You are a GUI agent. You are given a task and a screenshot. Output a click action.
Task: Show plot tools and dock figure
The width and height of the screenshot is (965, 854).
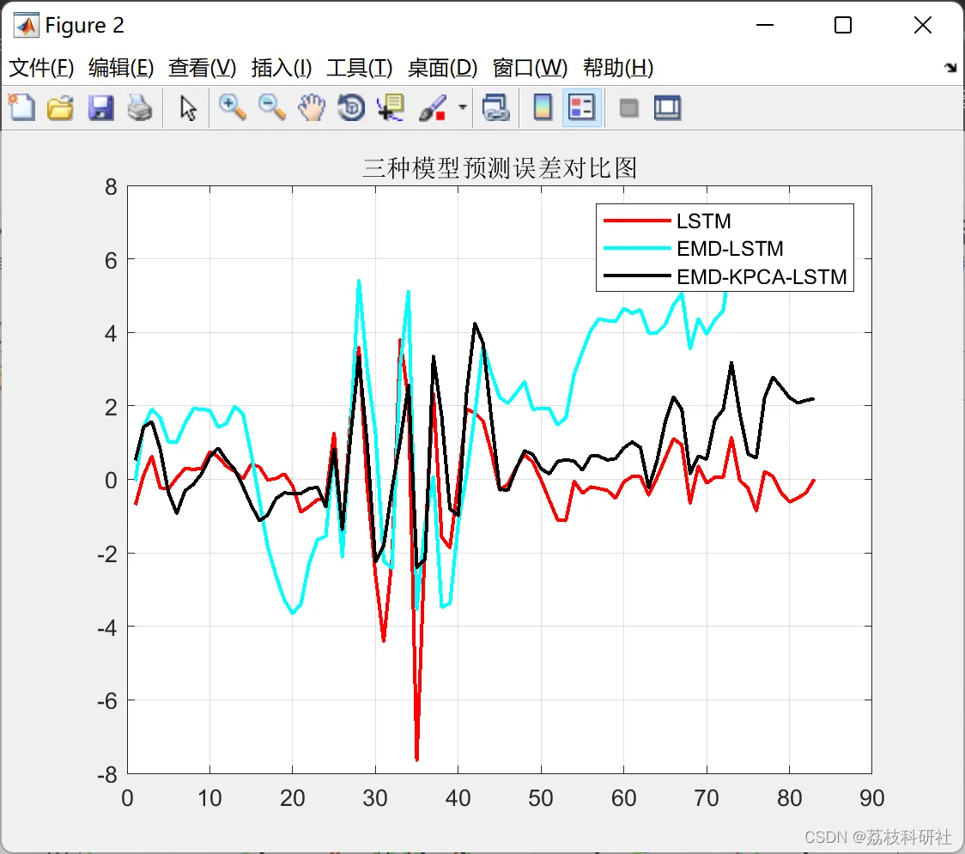[667, 107]
